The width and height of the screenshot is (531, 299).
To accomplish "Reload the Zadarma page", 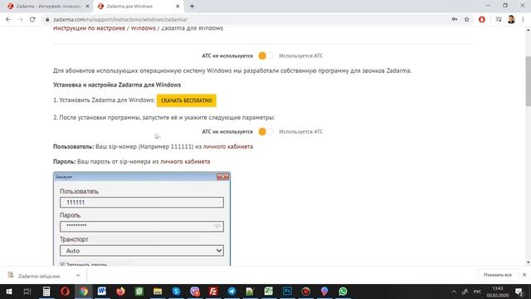I will (32, 19).
